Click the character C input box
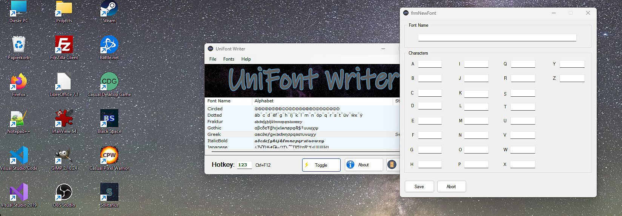The image size is (622, 216). click(x=430, y=93)
